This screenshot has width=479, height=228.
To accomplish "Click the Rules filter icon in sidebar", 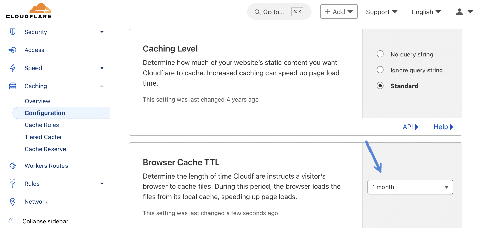I will tap(12, 184).
